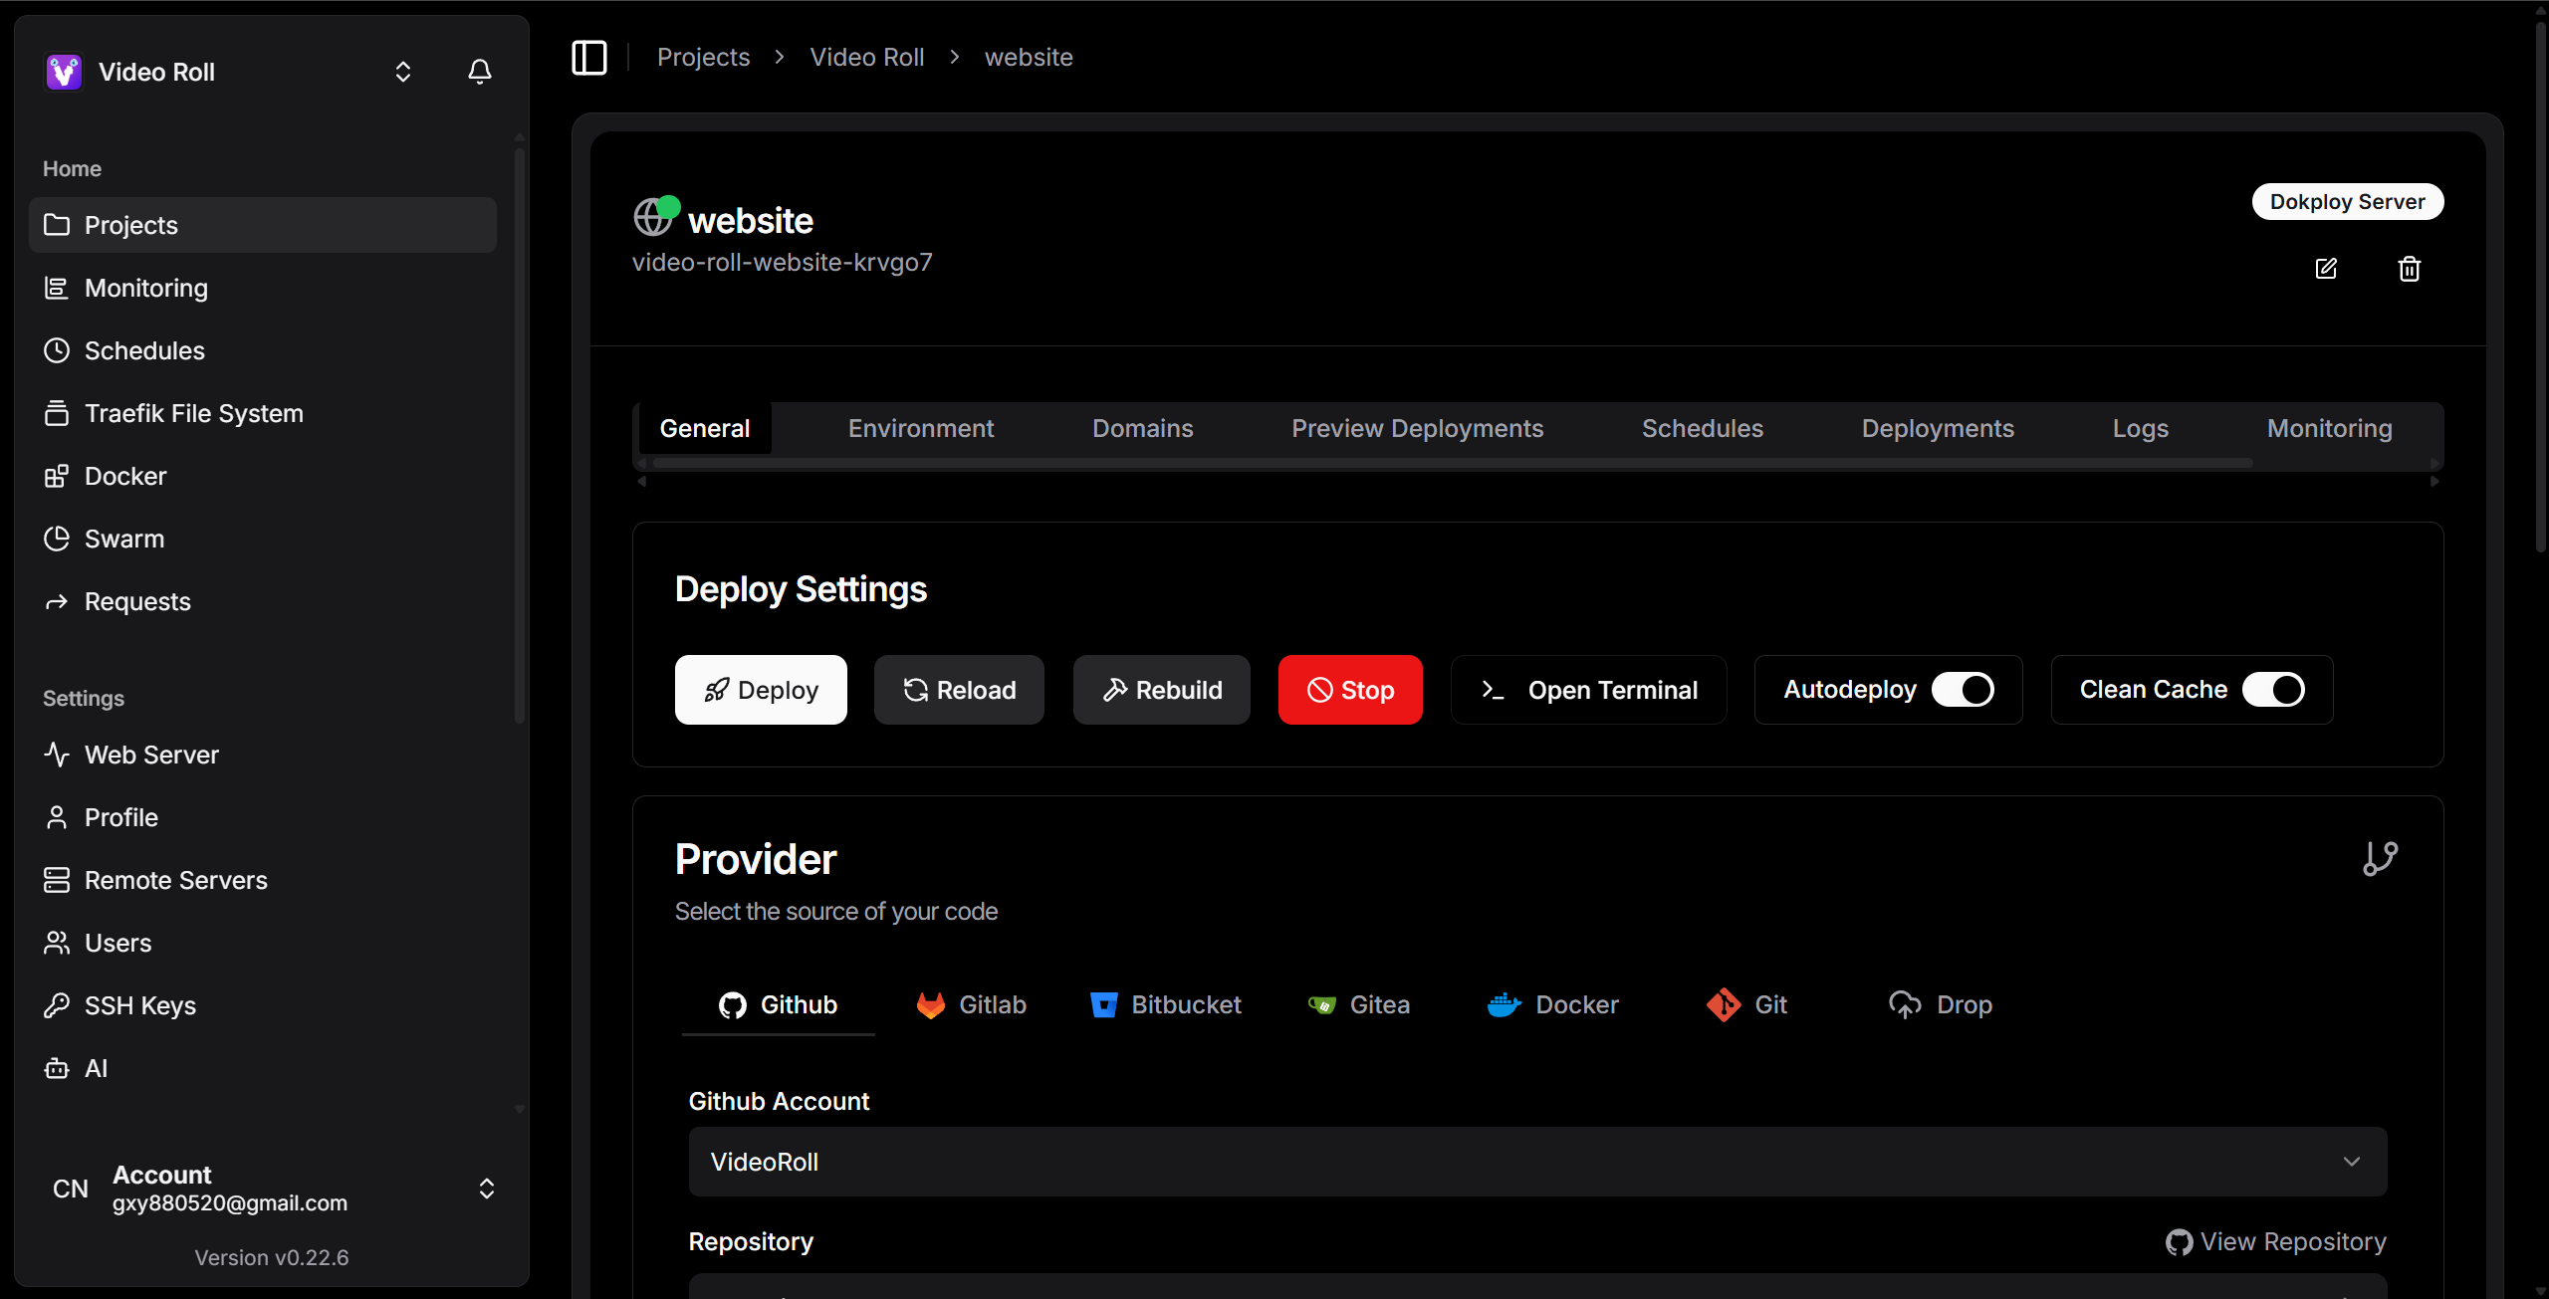
Task: Toggle the Clean Cache switch
Action: click(2273, 690)
